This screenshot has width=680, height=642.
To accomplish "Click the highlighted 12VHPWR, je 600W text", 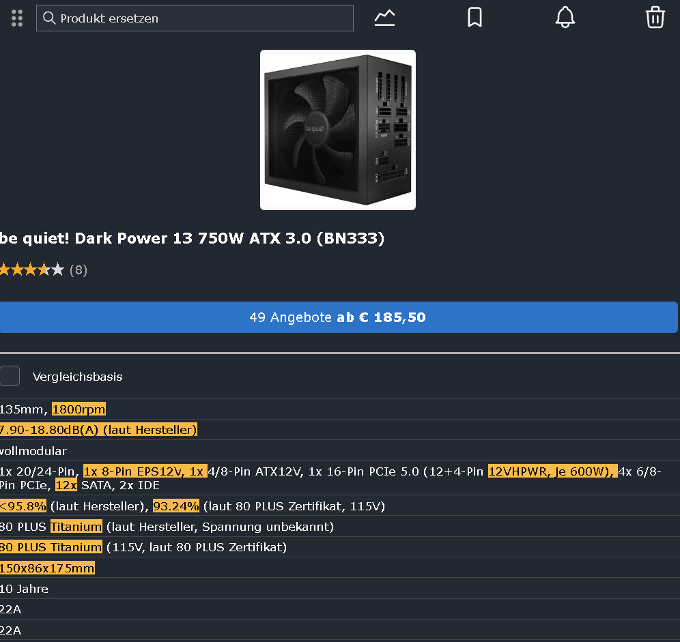I will [x=552, y=471].
